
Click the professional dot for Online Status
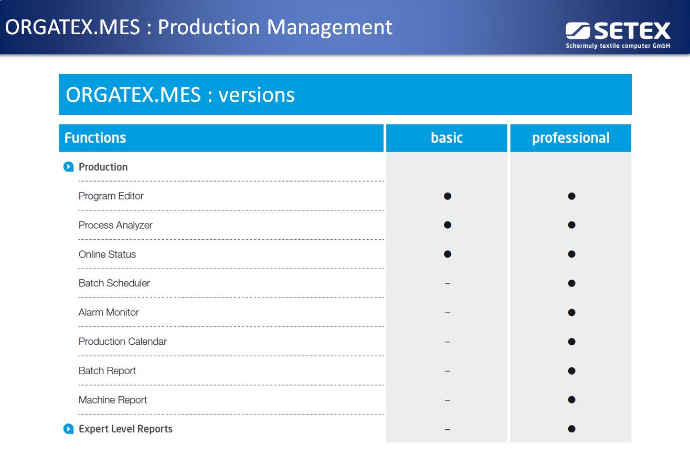(571, 254)
